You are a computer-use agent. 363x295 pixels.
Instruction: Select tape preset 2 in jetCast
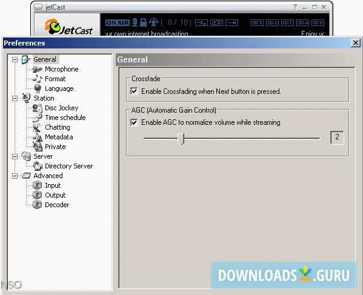point(272,22)
